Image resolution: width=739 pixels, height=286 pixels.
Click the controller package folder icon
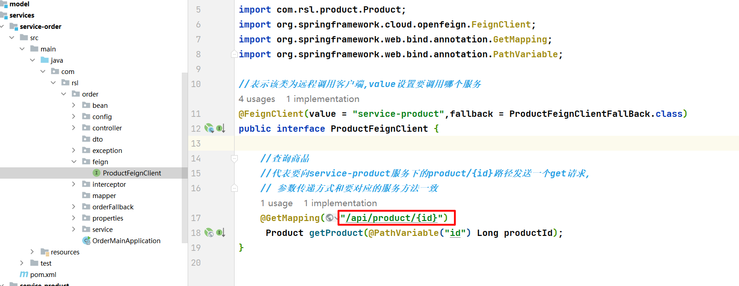click(87, 128)
